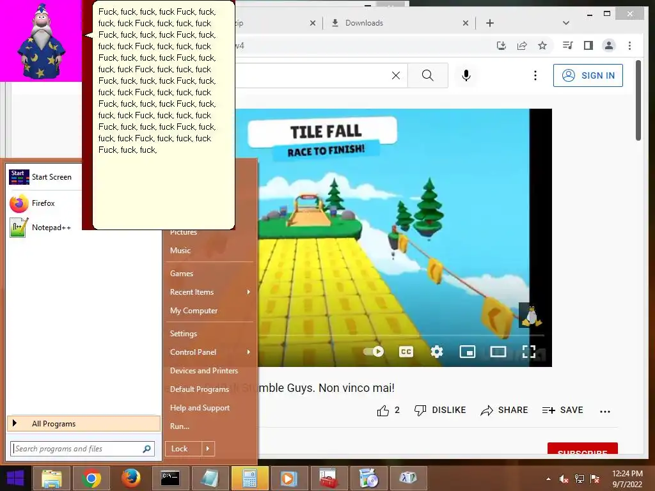Show hidden tray icons arrow

tap(548, 479)
